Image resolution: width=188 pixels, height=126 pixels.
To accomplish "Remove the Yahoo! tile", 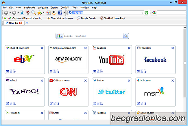I will 42,81.
